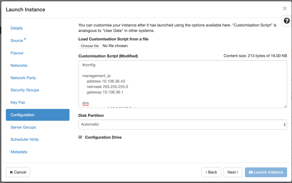Close the Launch Instance dialog
The height and width of the screenshot is (183, 292).
[284, 8]
